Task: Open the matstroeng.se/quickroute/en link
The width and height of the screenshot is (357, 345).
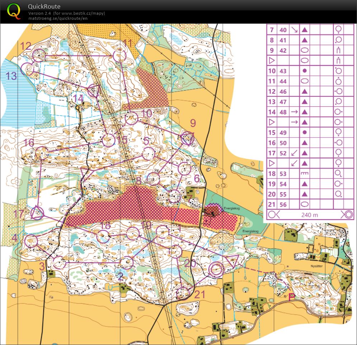Action: 58,18
